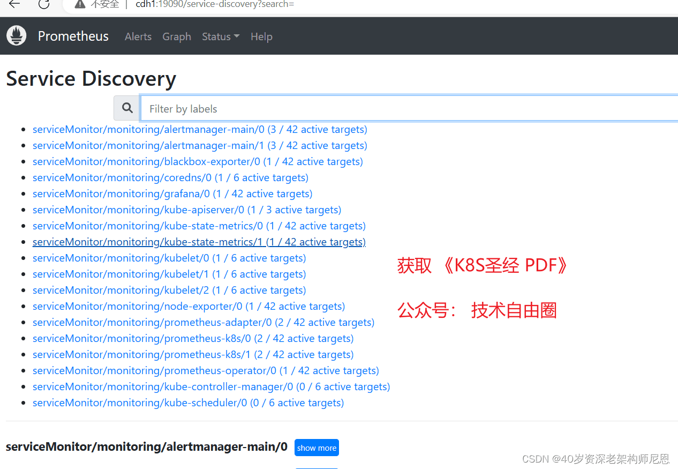Screen dimensions: 678x469
Task: Open kubelet/2 service monitor link
Action: (x=169, y=290)
